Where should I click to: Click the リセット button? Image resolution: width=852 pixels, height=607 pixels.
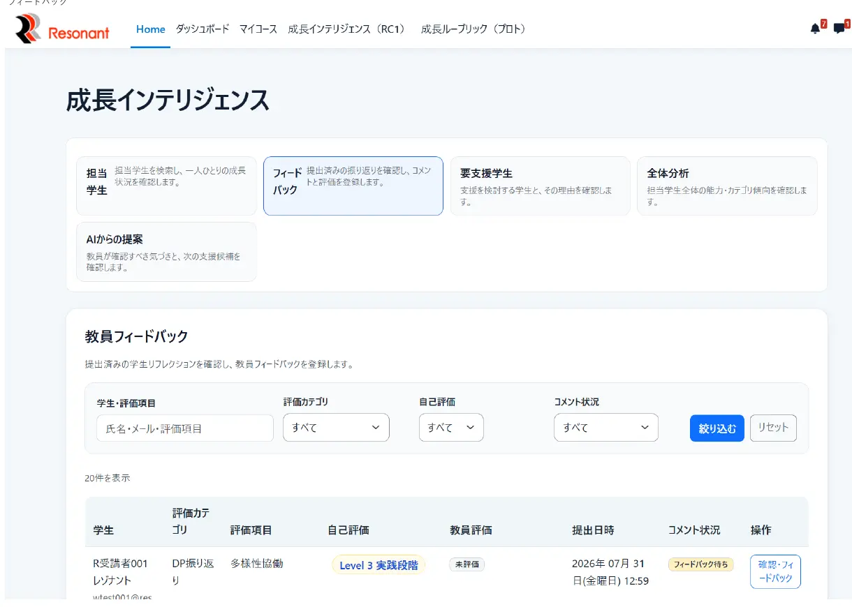pyautogui.click(x=773, y=428)
